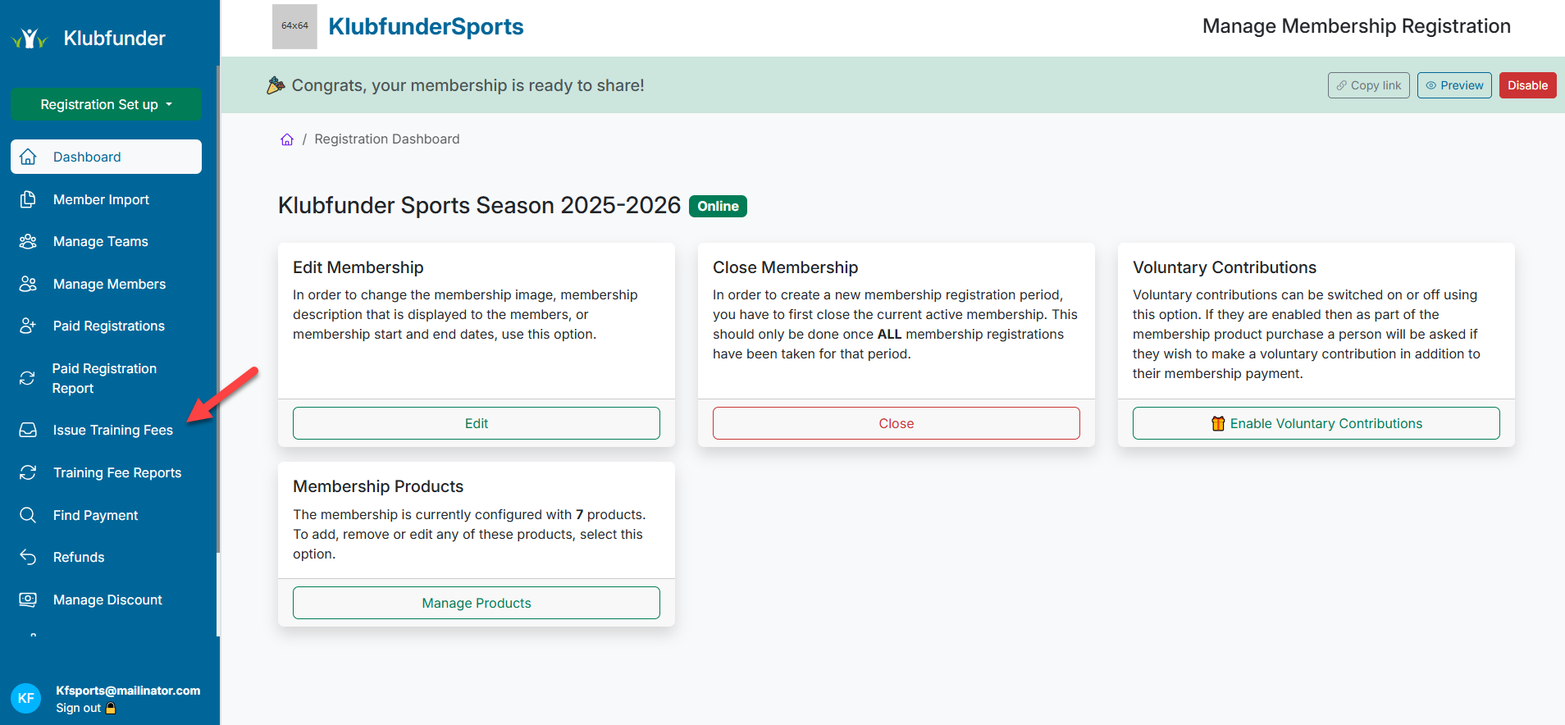Open Training Fee Reports page

pos(116,473)
